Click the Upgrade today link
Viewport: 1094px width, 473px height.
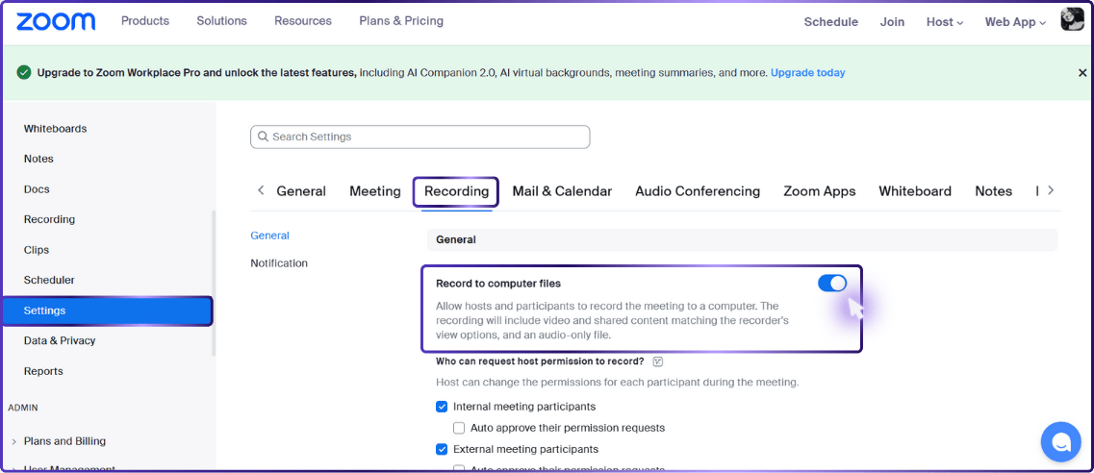(x=807, y=72)
